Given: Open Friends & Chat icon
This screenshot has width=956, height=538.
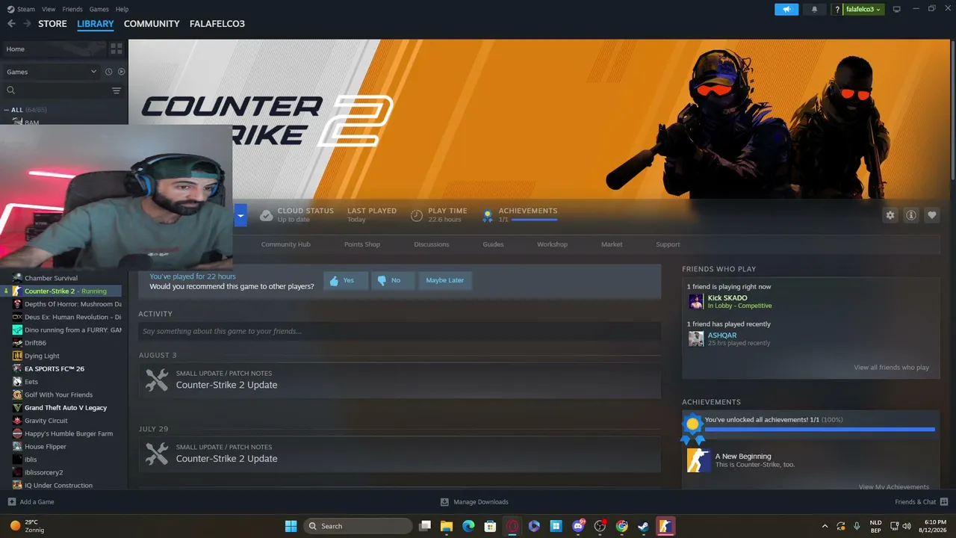Looking at the screenshot, I should coord(944,502).
